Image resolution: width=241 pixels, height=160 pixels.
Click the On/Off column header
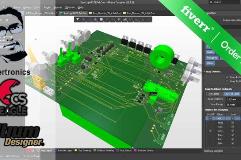(211, 115)
